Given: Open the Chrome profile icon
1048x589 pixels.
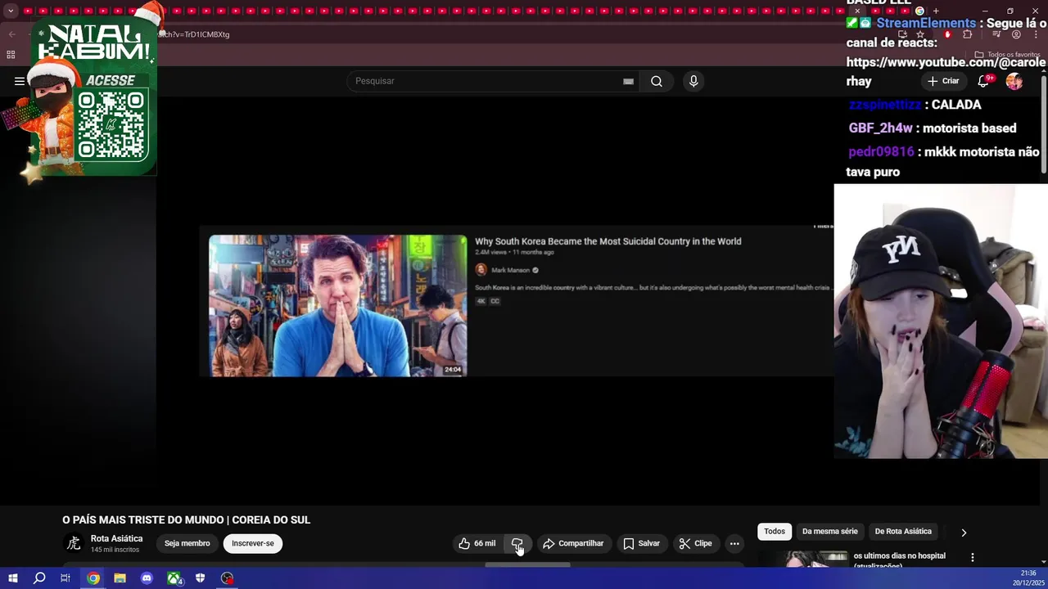Looking at the screenshot, I should click(x=1016, y=34).
